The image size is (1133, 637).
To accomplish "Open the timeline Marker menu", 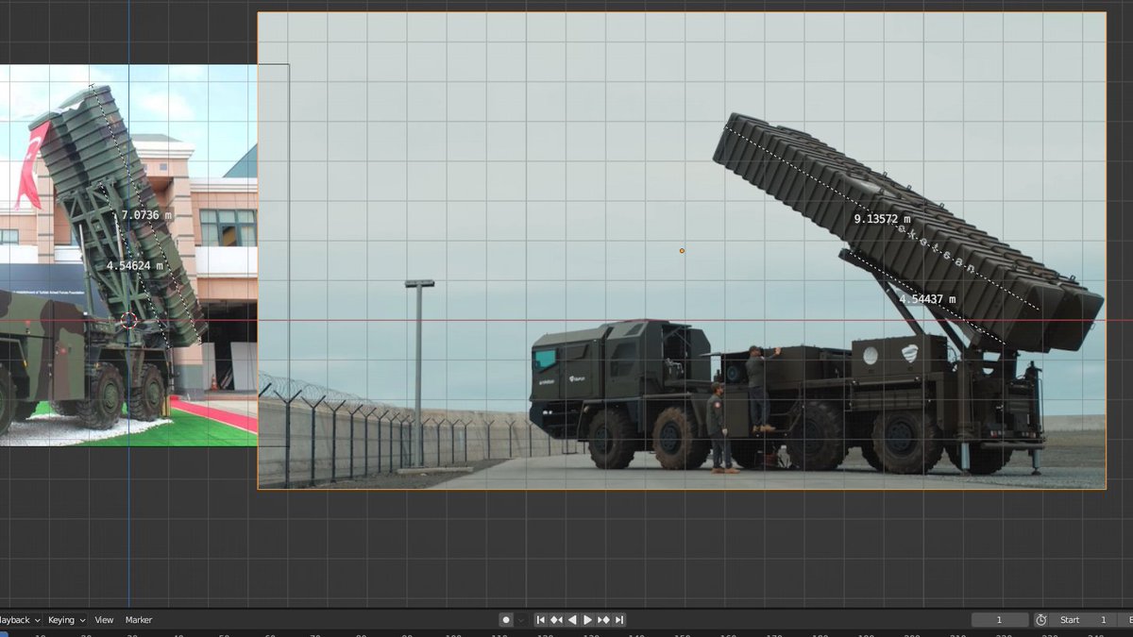I will pos(139,620).
